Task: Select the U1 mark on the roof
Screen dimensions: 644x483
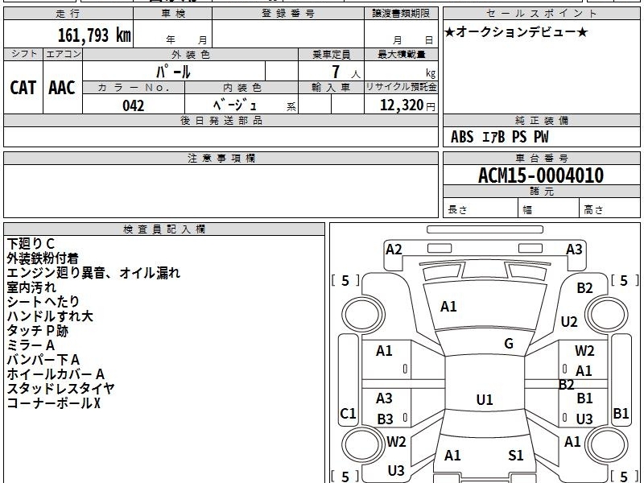Action: (485, 399)
